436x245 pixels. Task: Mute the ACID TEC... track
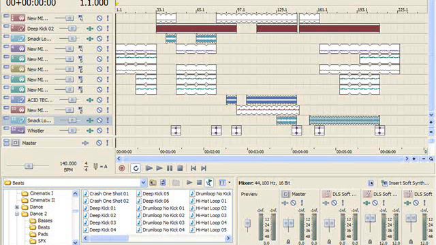tap(99, 100)
